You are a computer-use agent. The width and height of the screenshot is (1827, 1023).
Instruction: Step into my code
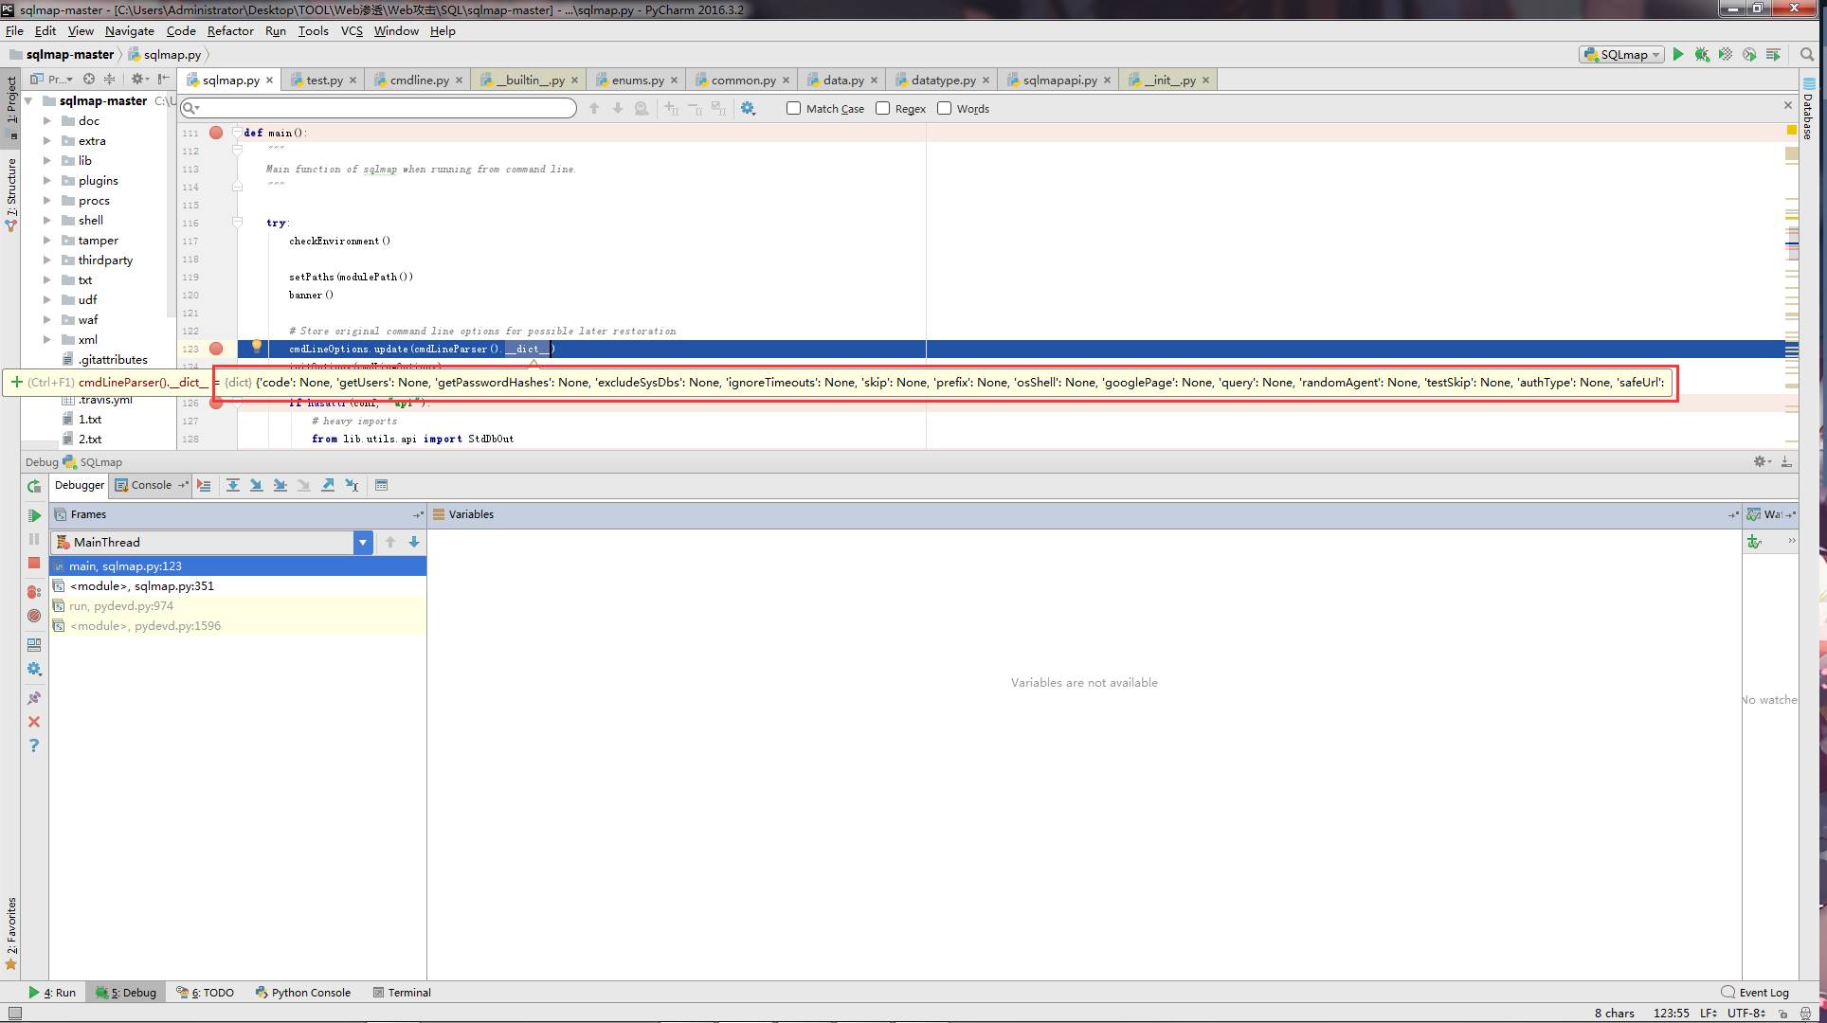280,485
